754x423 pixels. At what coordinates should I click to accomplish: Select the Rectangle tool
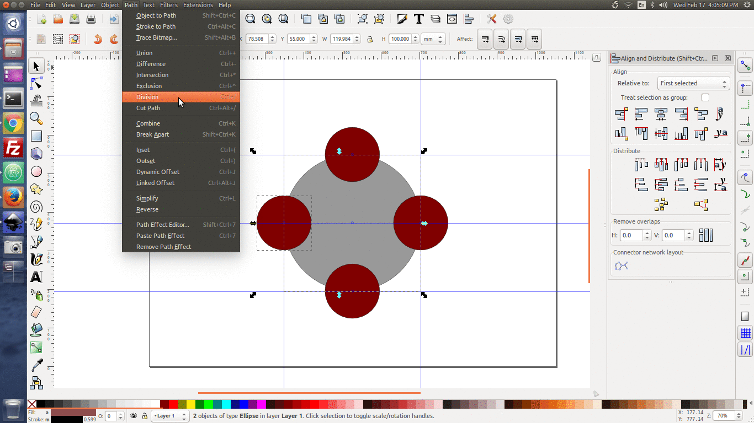(x=36, y=135)
